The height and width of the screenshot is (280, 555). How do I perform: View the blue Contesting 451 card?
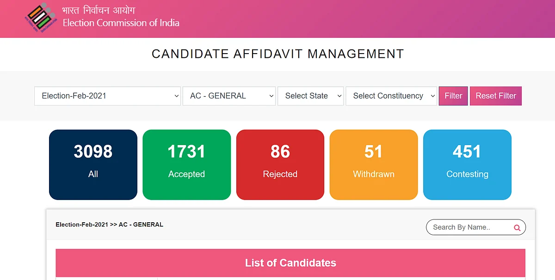pyautogui.click(x=467, y=164)
